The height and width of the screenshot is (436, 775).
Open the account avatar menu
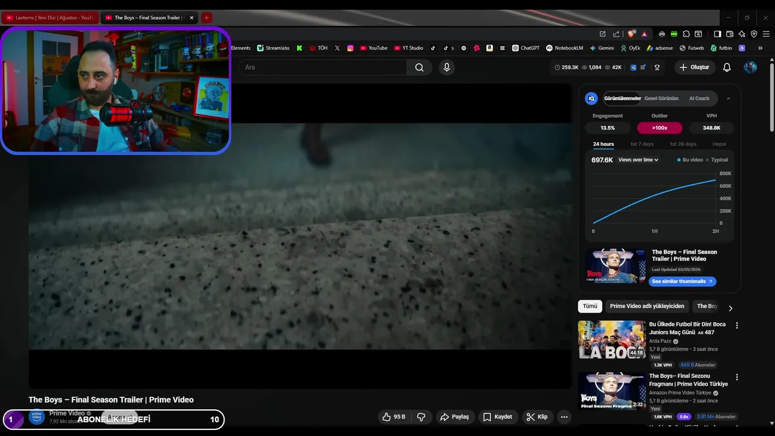750,67
